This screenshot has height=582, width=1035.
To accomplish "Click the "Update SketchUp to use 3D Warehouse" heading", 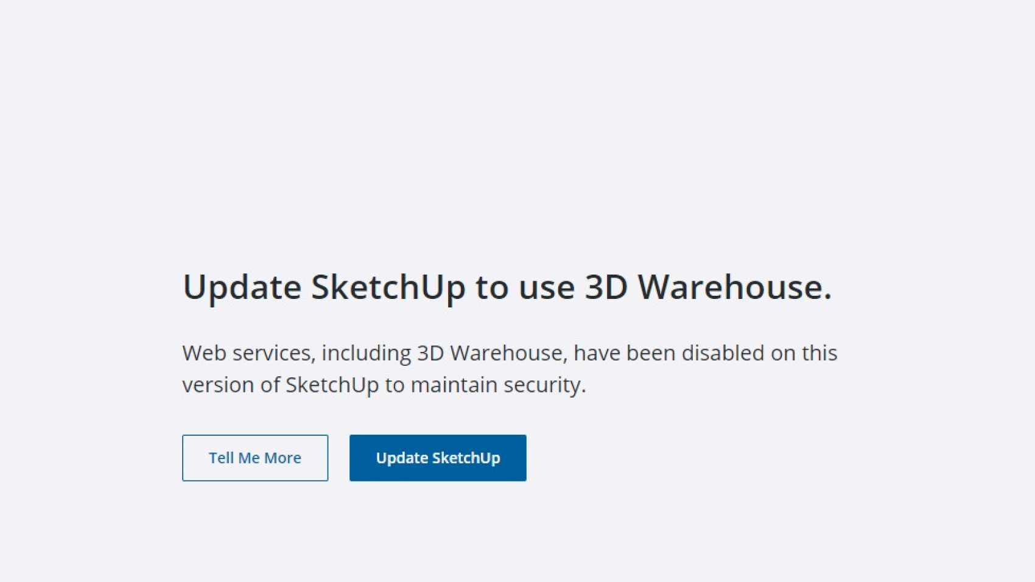I will point(507,287).
